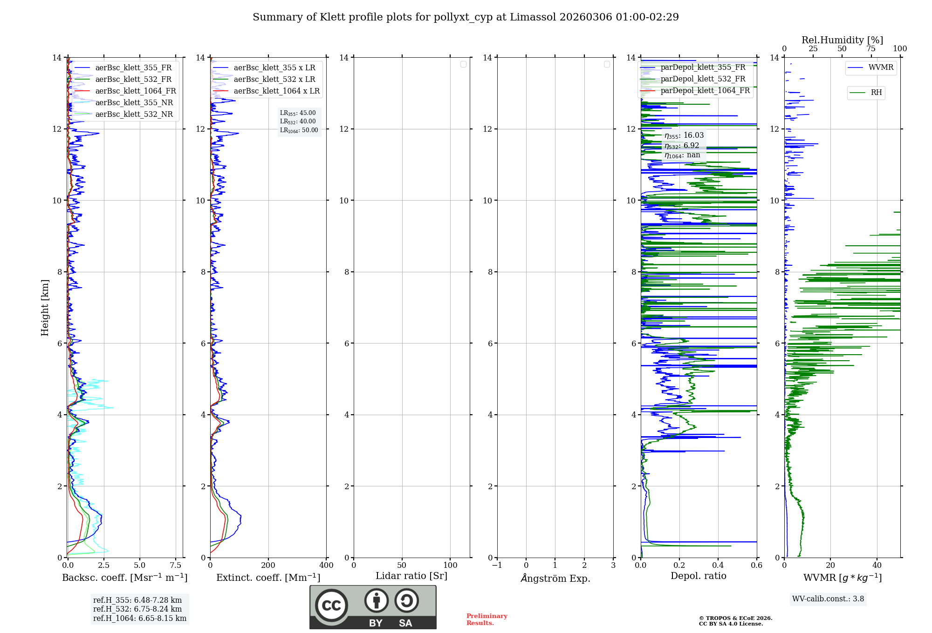Viewport: 932px width, 633px height.
Task: Click the LR355 lidar ratio values box
Action: pos(299,121)
